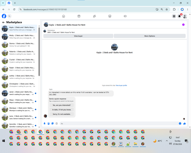The width and height of the screenshot is (191, 153).
Task: Open a new Chrome tab
Action: pos(15,3)
